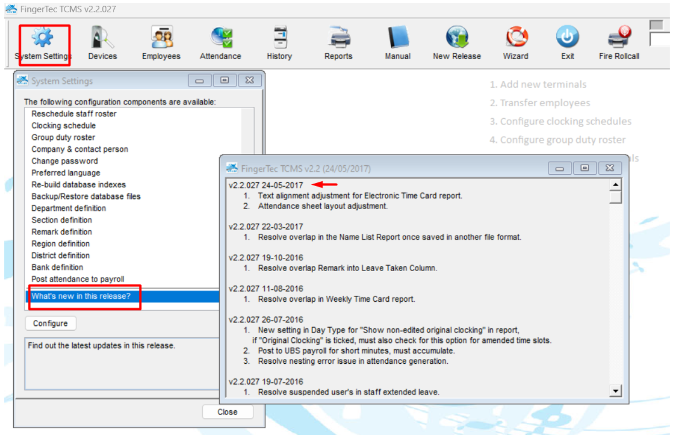
Task: Close System Settings via X button
Action: click(250, 81)
